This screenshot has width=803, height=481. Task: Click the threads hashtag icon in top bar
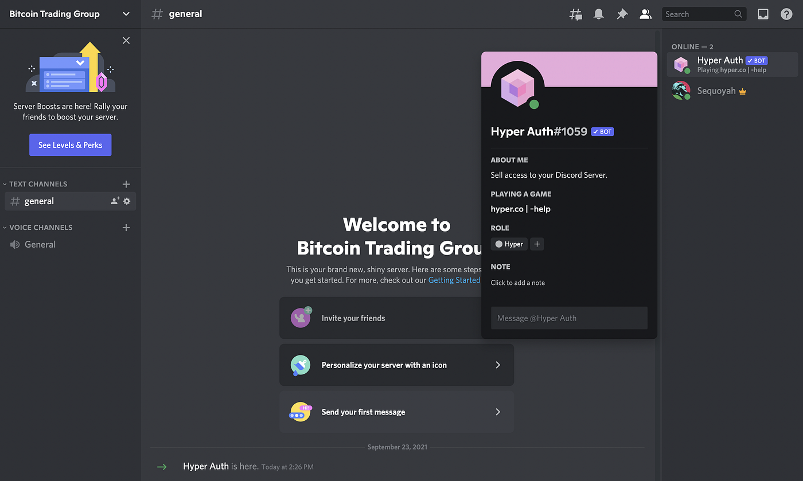pos(575,14)
